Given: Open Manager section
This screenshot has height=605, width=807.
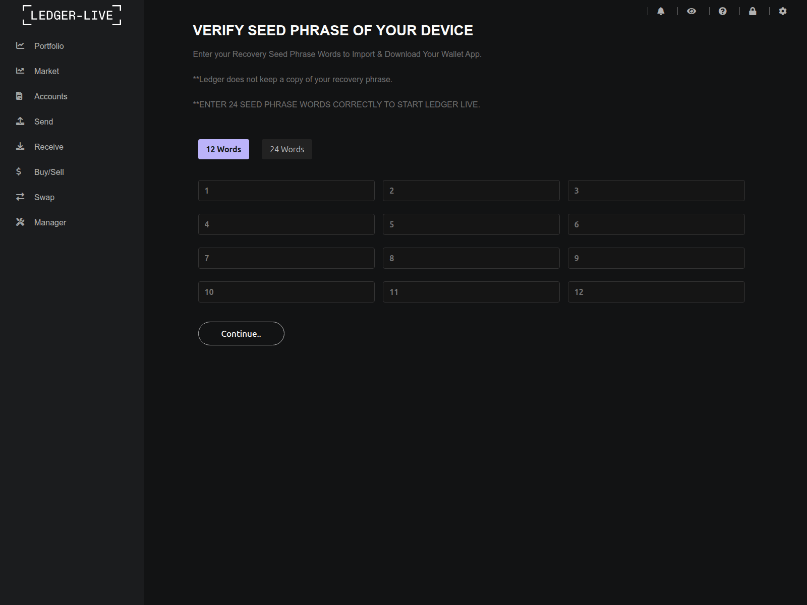Looking at the screenshot, I should coord(50,222).
